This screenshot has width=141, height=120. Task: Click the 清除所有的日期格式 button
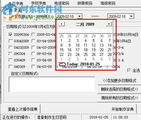(119, 98)
